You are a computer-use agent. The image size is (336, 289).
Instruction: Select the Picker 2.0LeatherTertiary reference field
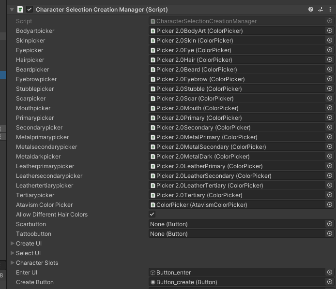click(236, 186)
